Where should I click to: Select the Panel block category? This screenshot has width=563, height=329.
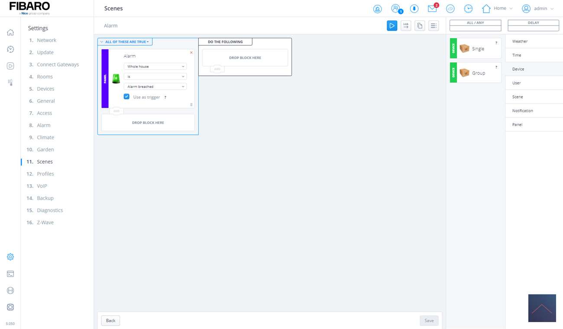[534, 124]
